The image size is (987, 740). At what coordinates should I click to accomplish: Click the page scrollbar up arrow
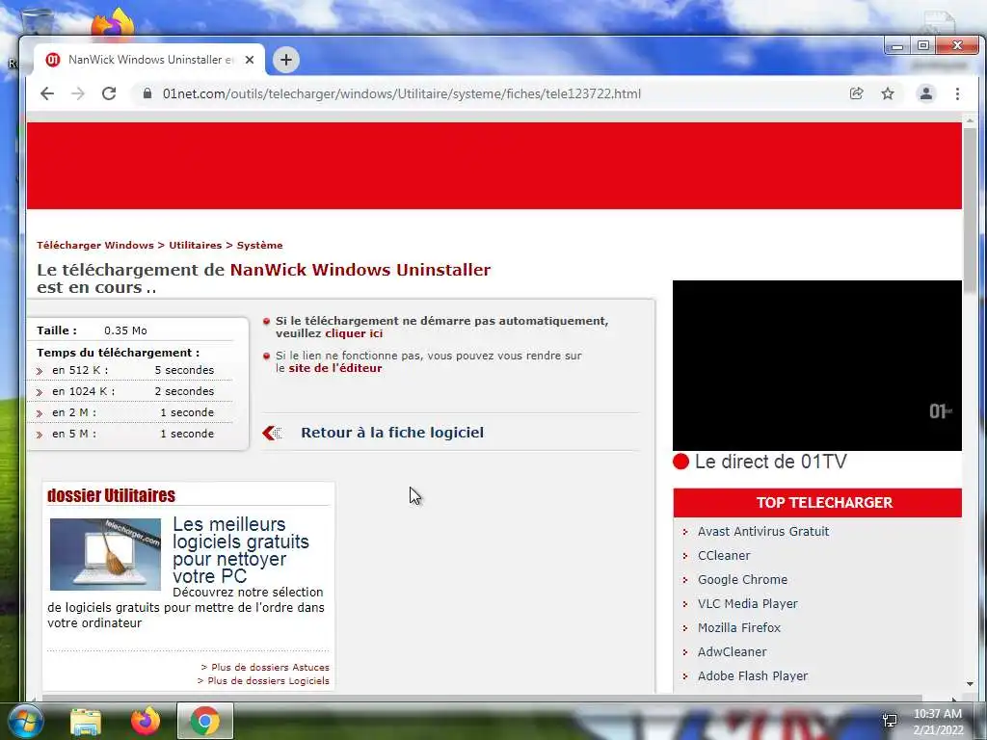click(x=970, y=119)
